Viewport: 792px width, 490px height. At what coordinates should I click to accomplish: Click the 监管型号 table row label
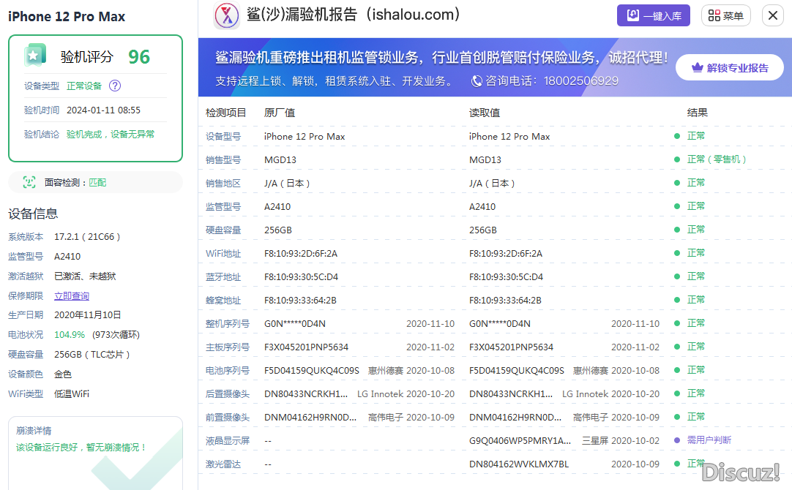[x=223, y=206]
